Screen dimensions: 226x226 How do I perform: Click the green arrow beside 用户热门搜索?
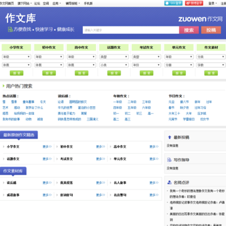(4, 86)
